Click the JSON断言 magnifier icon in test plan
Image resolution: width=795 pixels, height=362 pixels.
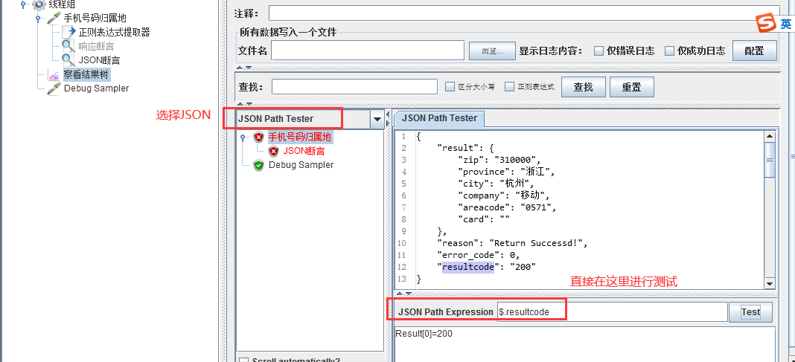(68, 59)
